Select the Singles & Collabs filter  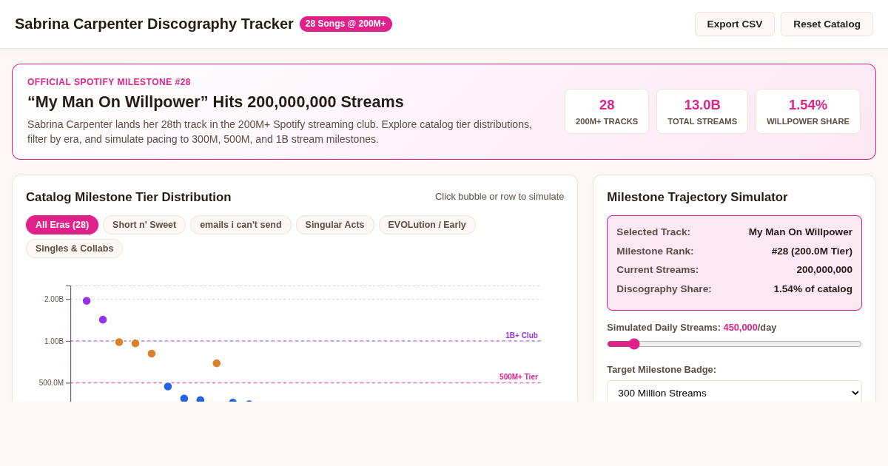click(74, 249)
